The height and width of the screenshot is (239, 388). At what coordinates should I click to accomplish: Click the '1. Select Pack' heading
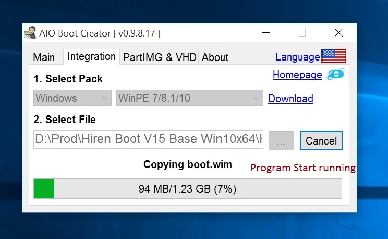click(x=68, y=79)
